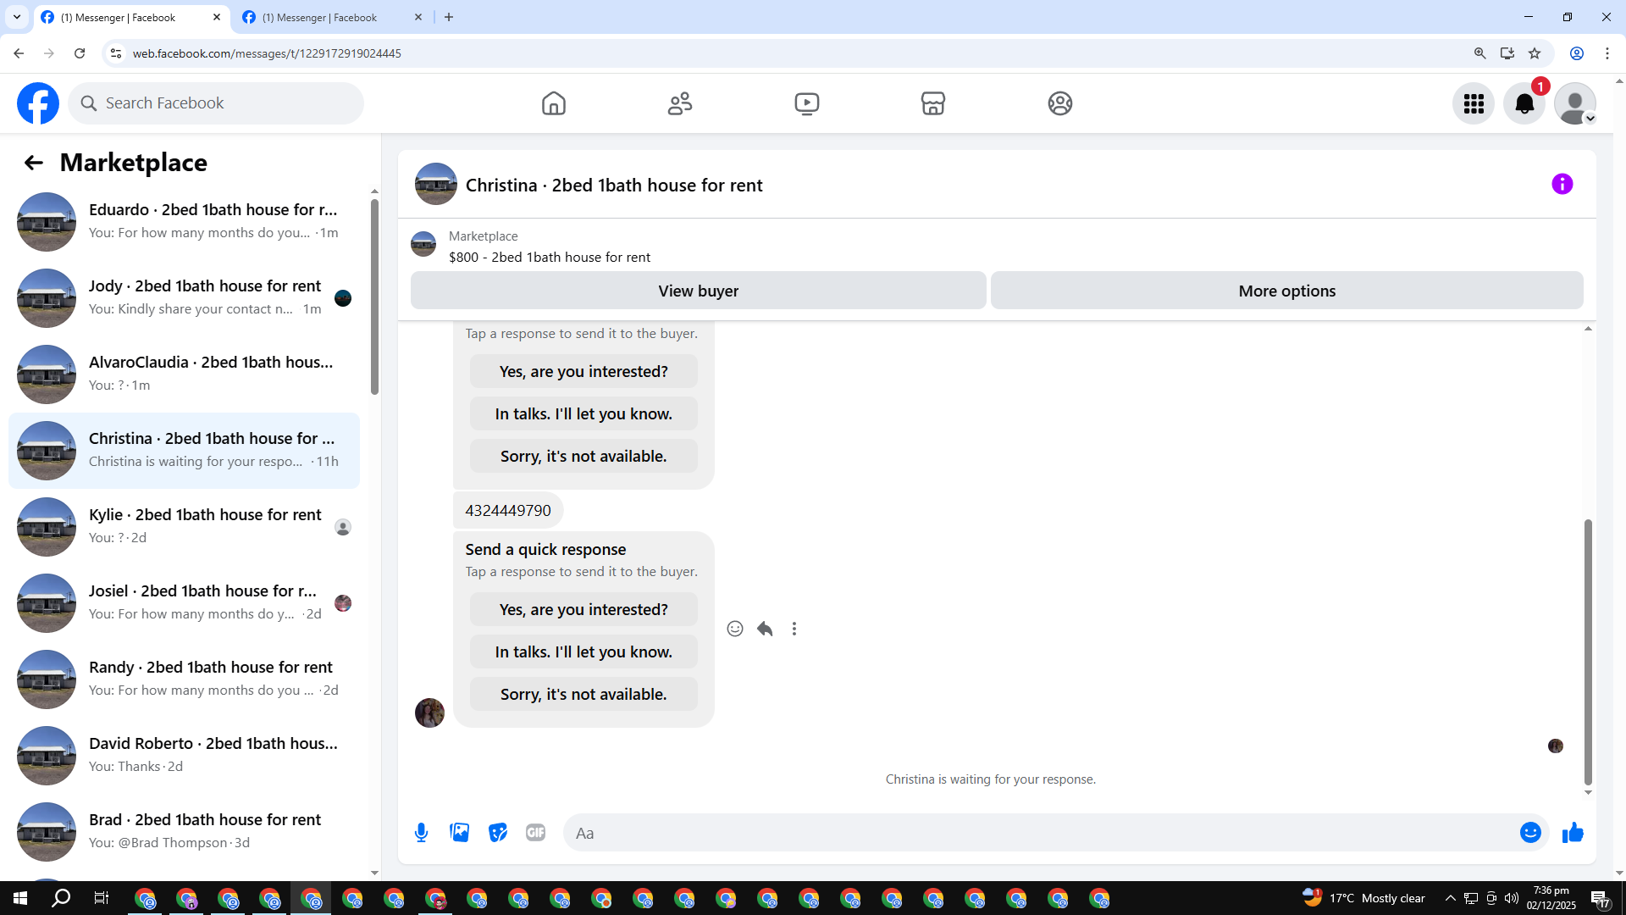1626x915 pixels.
Task: Attach a photo using image icon
Action: pos(459,833)
